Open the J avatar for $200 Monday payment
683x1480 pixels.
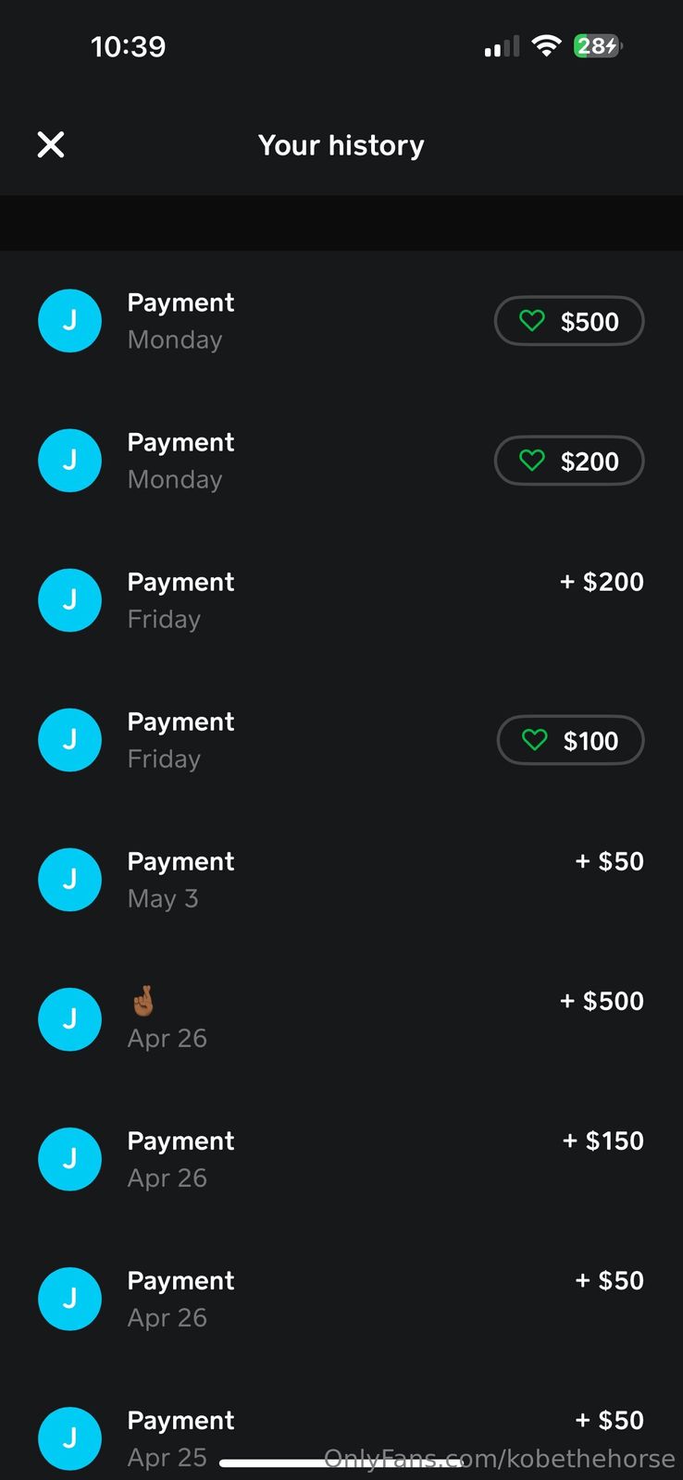coord(69,461)
